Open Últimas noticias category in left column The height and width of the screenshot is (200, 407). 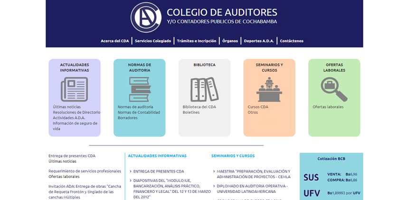[x=62, y=161]
